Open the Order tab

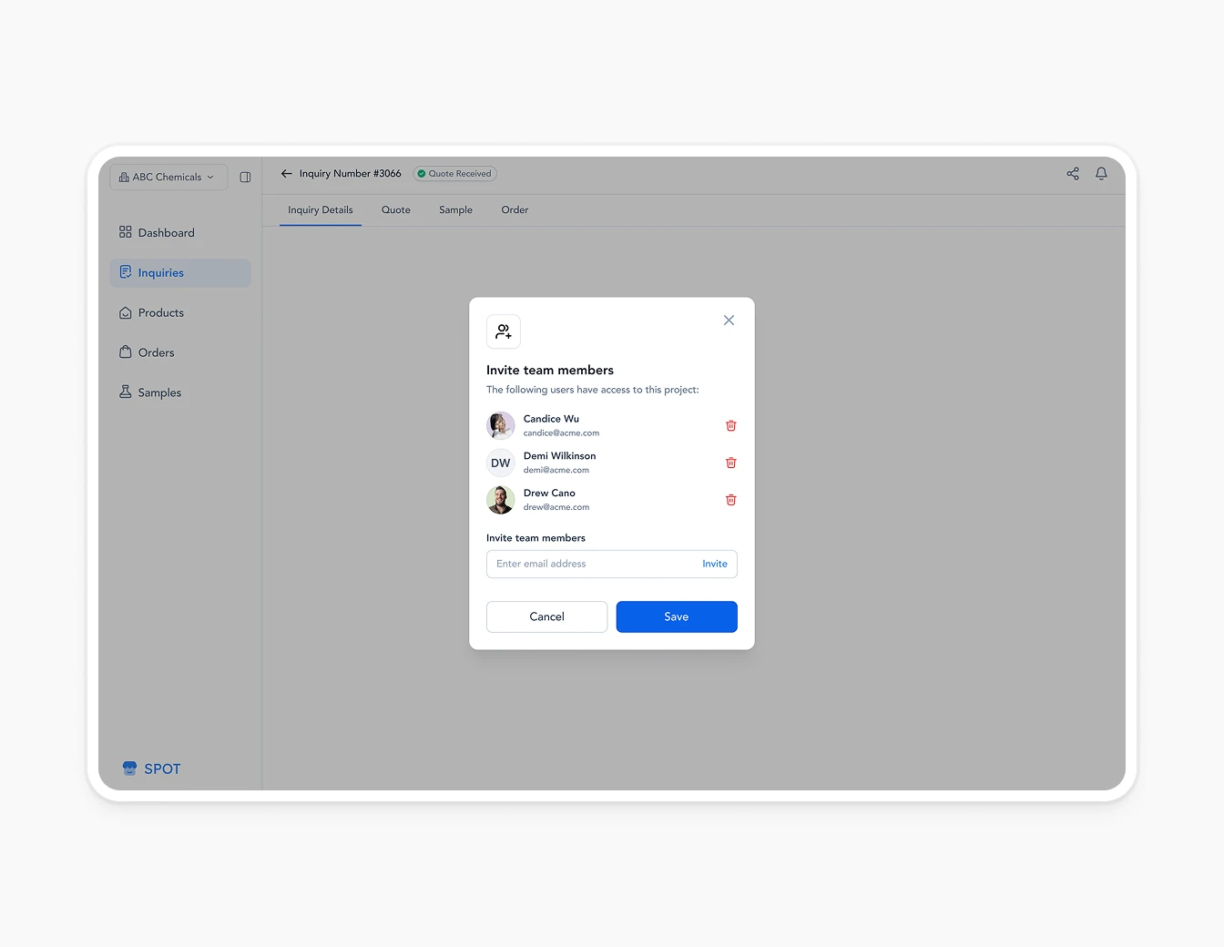pyautogui.click(x=515, y=209)
